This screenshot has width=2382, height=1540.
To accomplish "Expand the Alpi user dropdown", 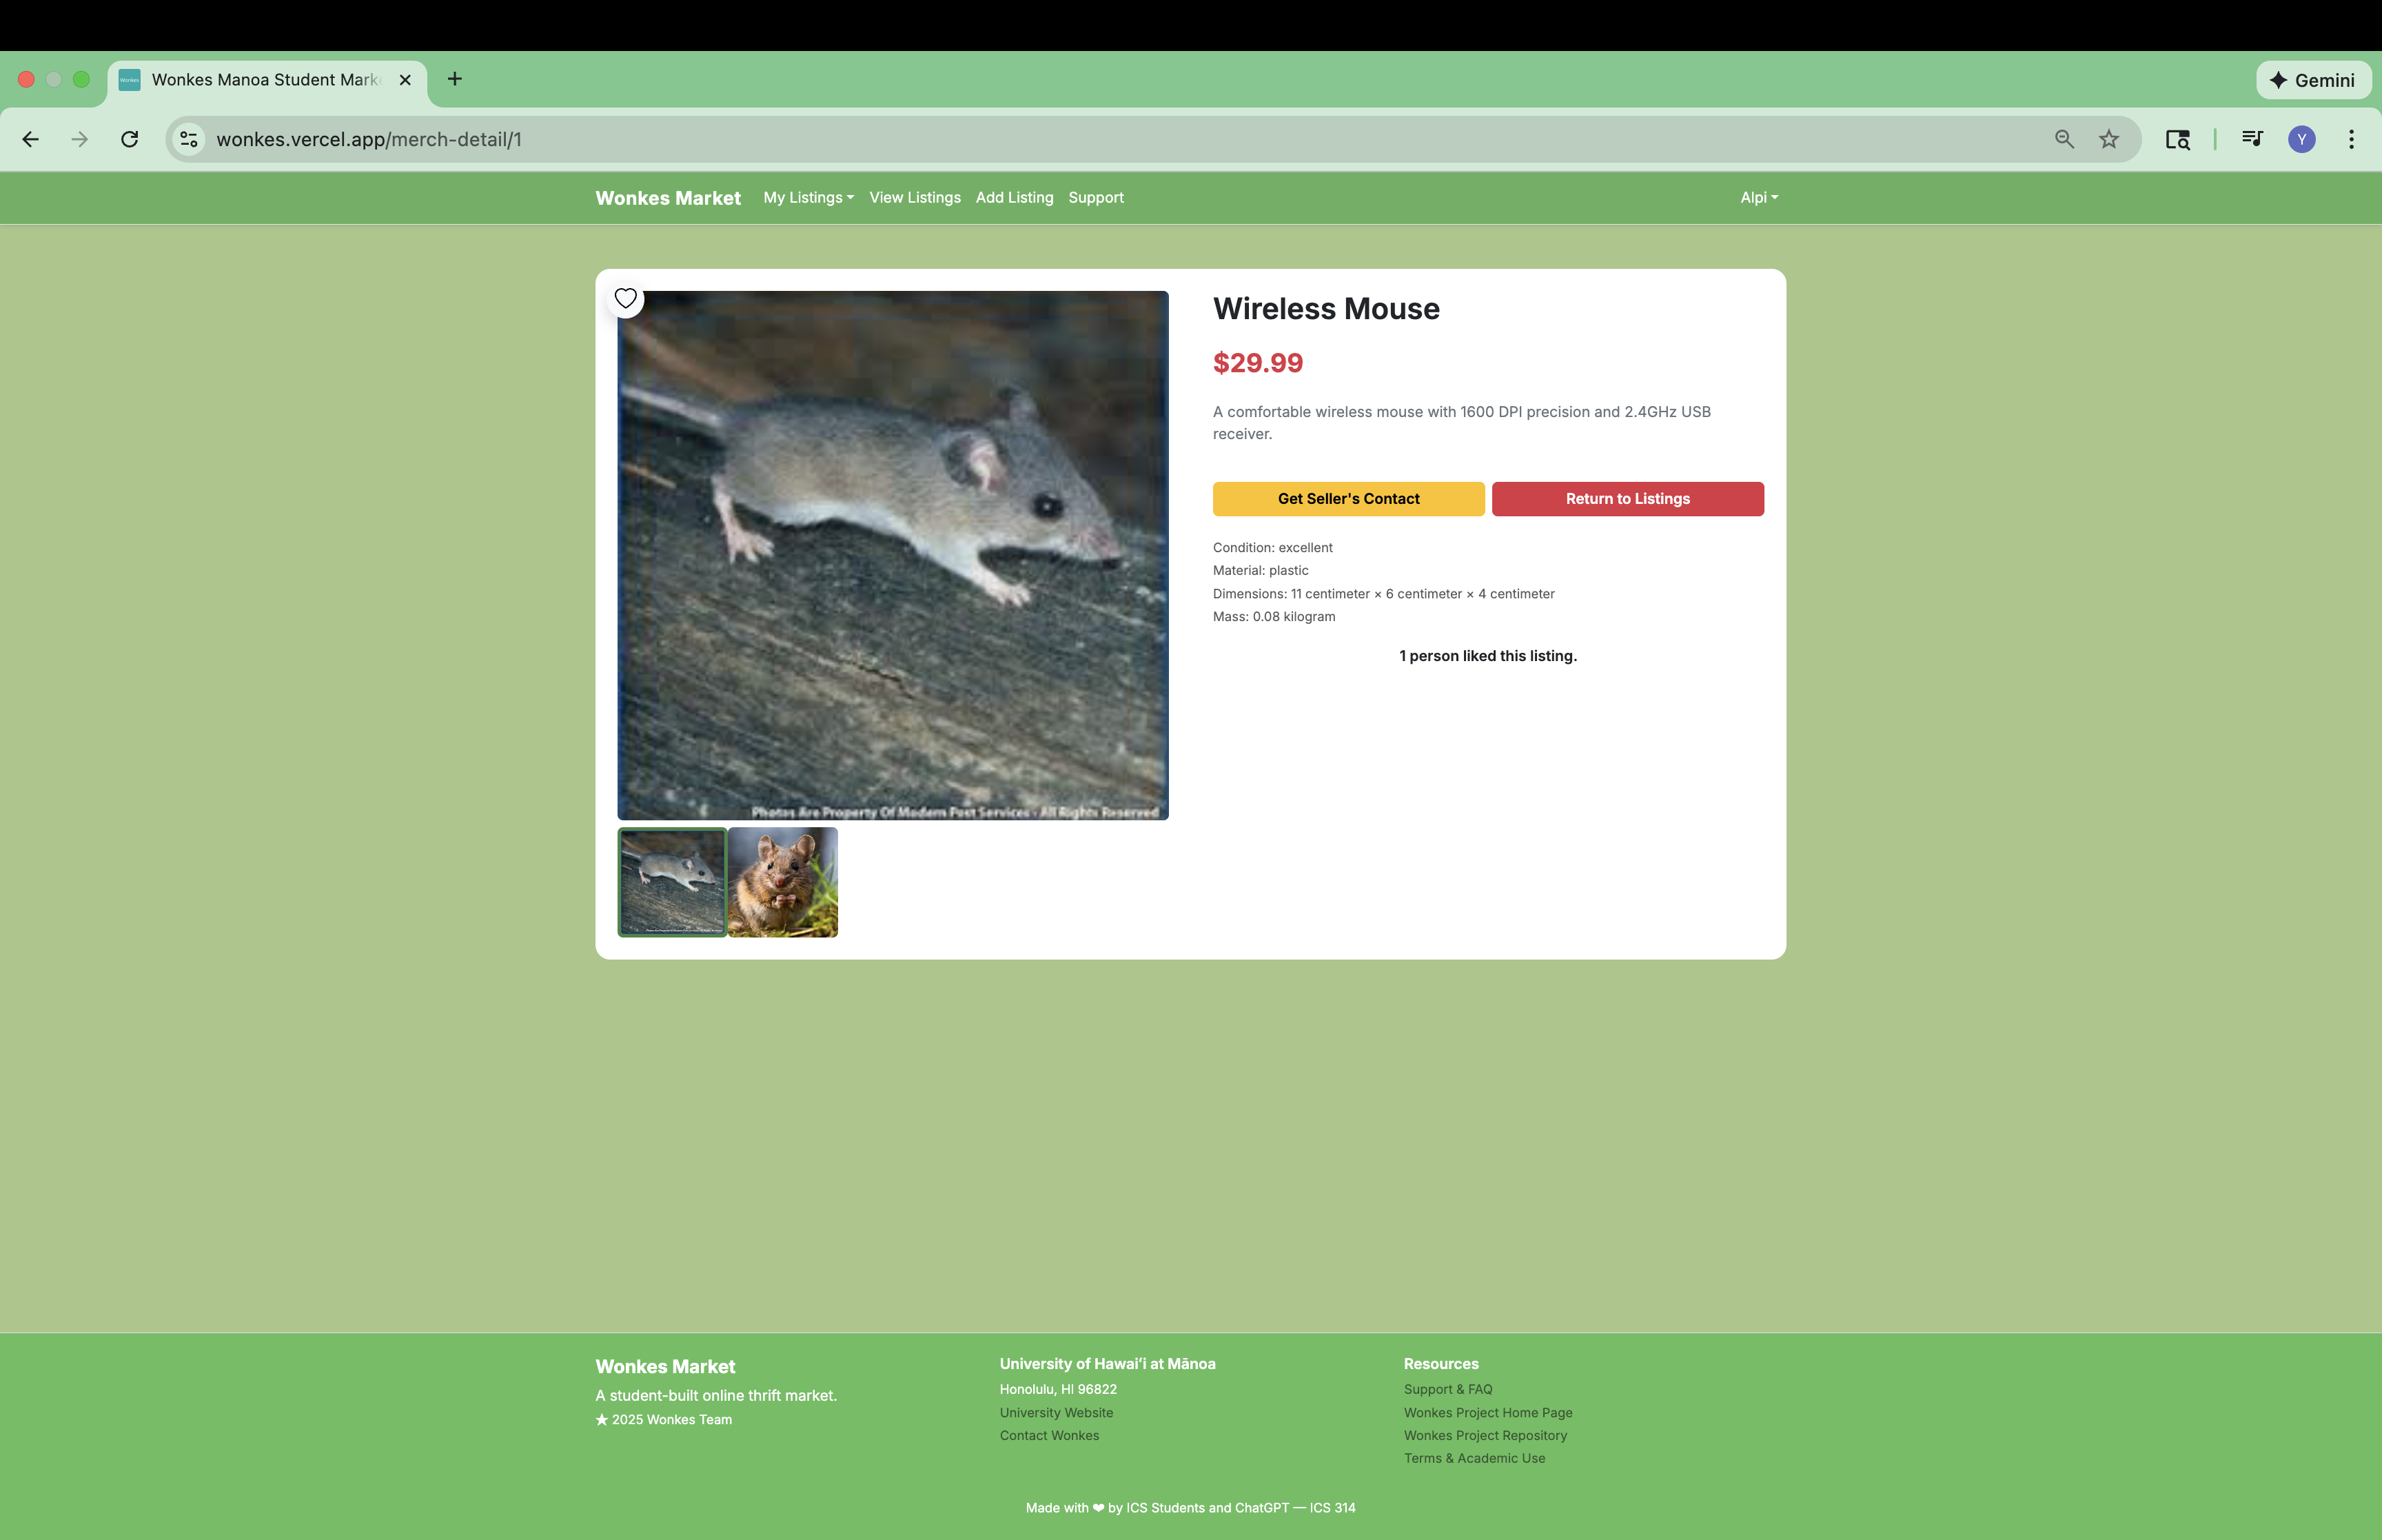I will tap(1758, 198).
